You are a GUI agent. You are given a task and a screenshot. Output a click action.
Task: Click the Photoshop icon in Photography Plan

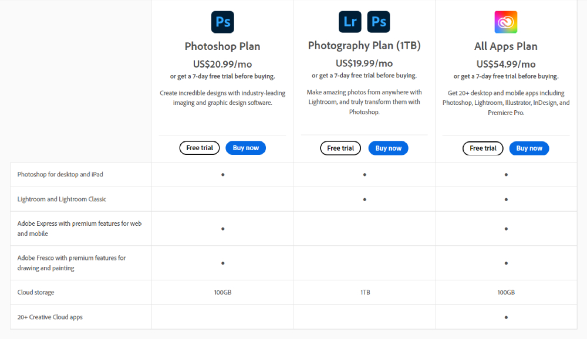[x=379, y=22]
